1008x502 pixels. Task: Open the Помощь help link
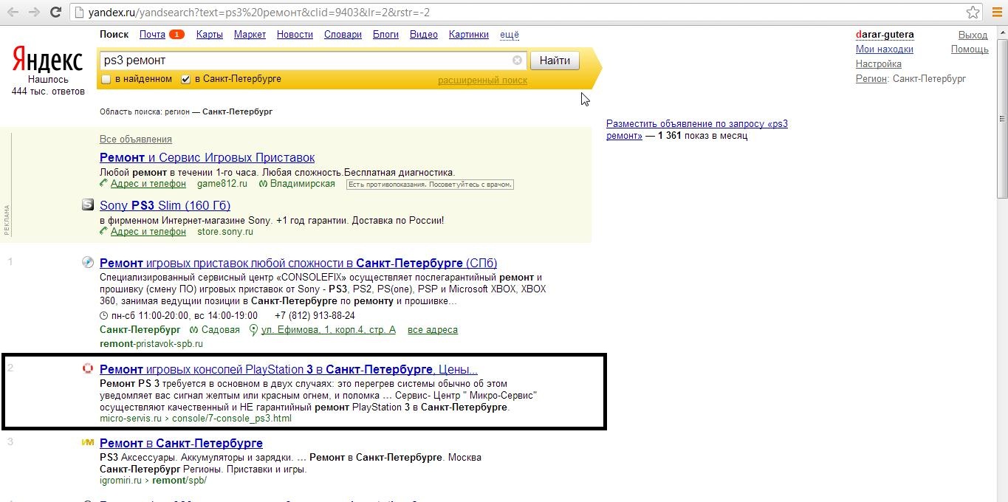coord(970,49)
